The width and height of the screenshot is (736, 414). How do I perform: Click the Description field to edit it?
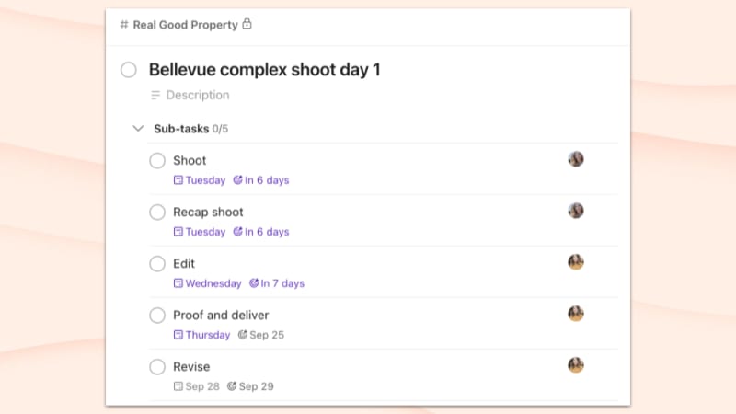[x=198, y=95]
